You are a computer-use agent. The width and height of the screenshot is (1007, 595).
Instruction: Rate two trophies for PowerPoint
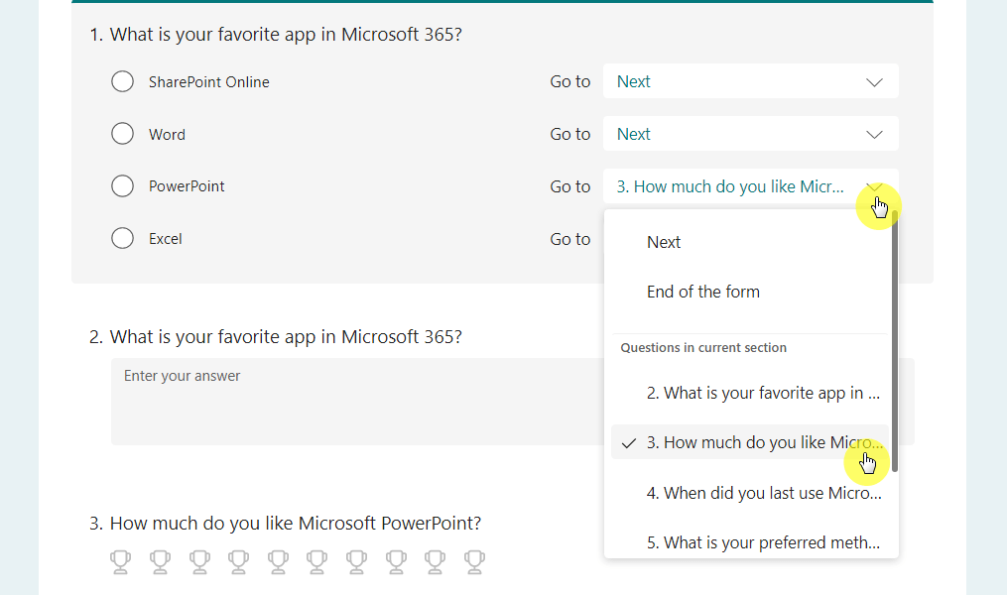(x=160, y=561)
